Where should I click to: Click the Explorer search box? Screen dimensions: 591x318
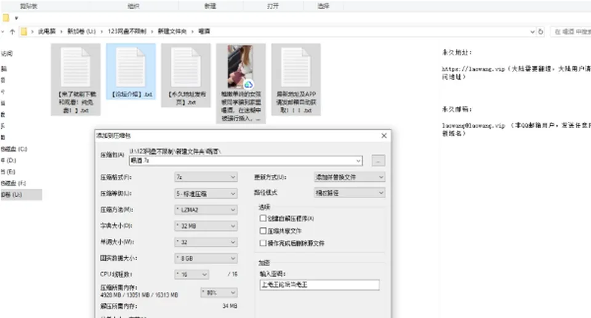click(571, 31)
